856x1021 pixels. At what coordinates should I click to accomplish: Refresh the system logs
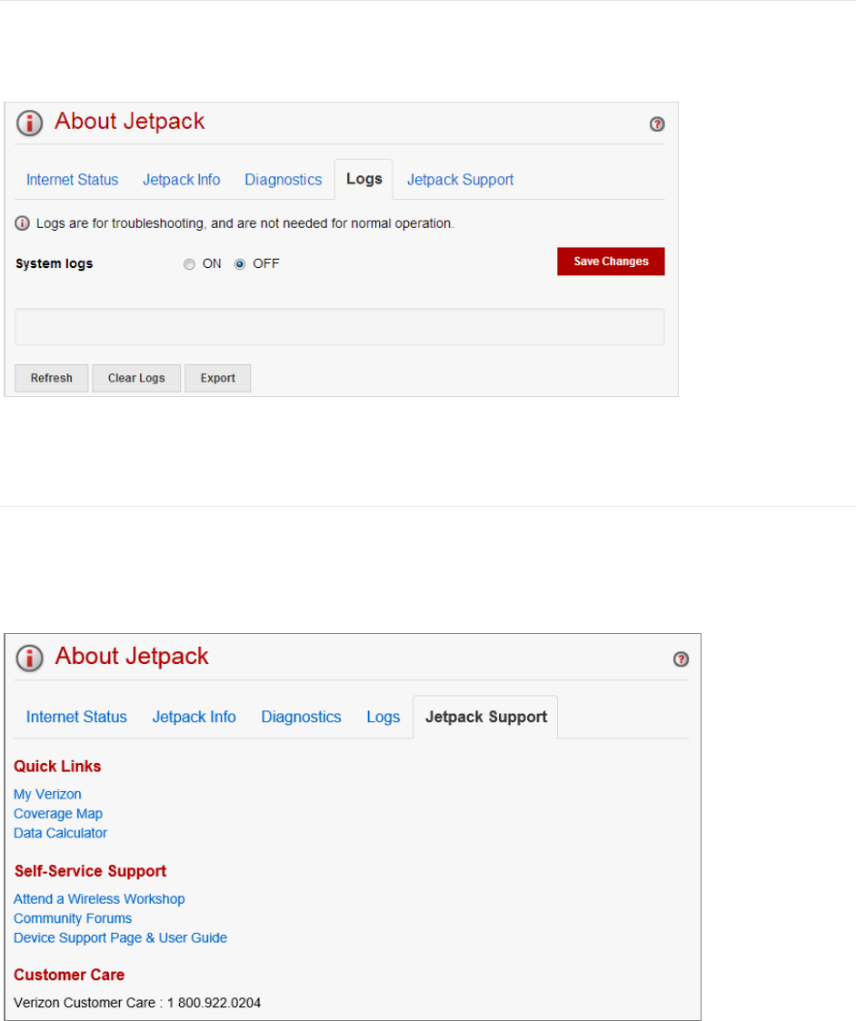coord(52,378)
